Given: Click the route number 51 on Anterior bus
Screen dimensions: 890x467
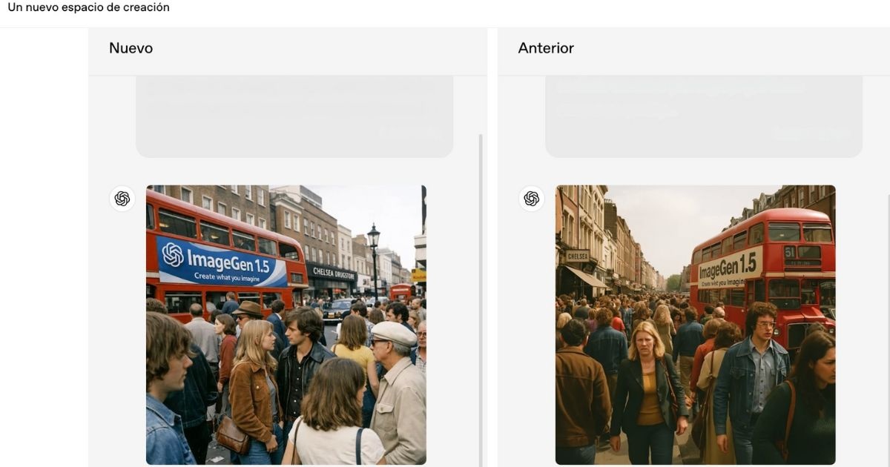Looking at the screenshot, I should [790, 252].
